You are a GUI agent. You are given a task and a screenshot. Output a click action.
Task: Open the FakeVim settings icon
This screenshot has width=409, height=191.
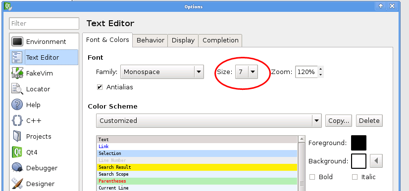tap(17, 73)
